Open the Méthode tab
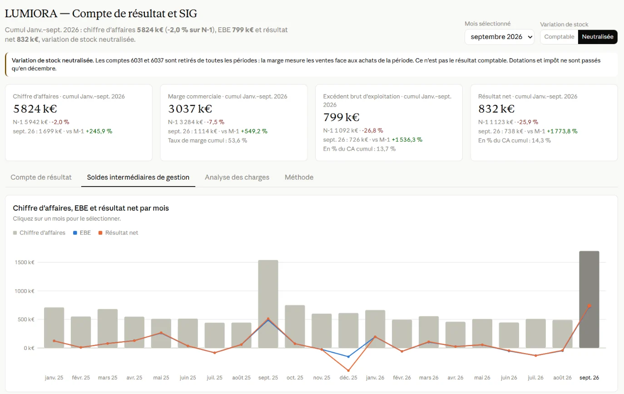624x394 pixels. click(299, 177)
